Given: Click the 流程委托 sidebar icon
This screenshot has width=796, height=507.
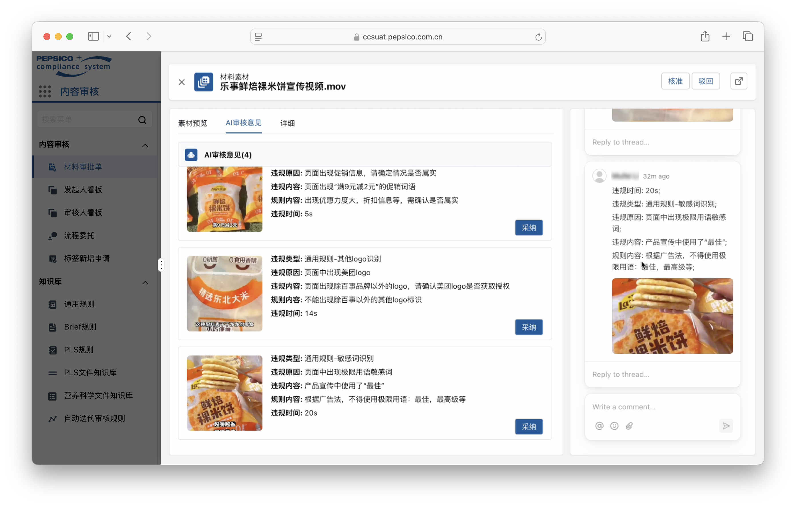Looking at the screenshot, I should (53, 236).
